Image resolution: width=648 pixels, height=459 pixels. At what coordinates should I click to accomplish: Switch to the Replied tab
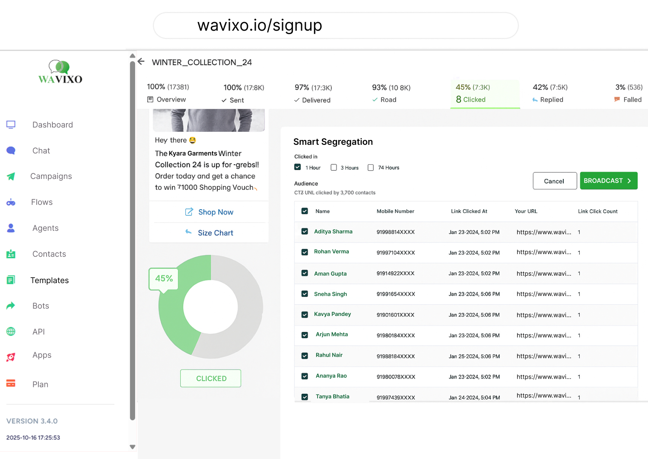(x=548, y=99)
